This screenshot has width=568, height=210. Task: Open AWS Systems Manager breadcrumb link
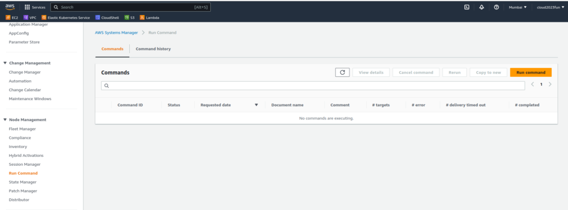point(116,33)
